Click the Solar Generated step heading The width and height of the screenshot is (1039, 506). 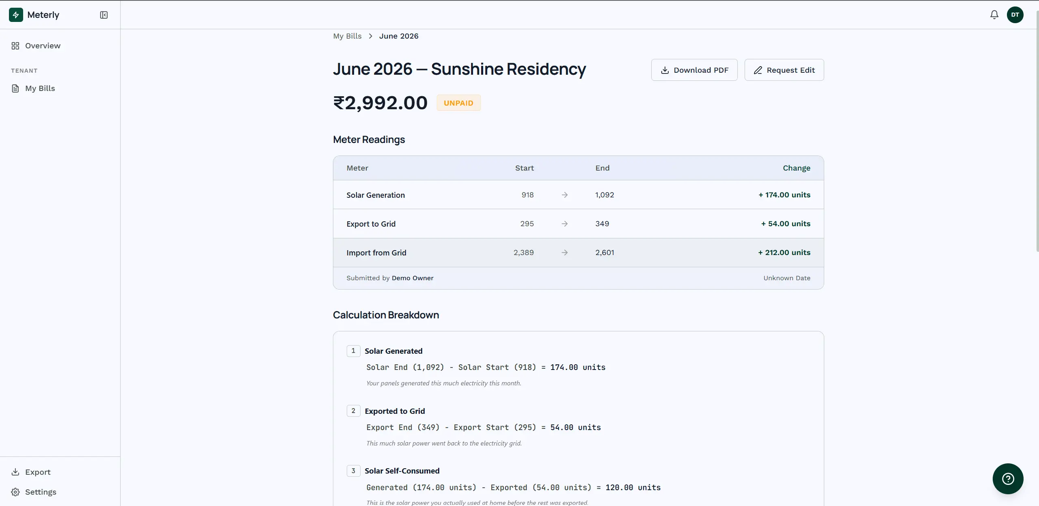pyautogui.click(x=393, y=351)
